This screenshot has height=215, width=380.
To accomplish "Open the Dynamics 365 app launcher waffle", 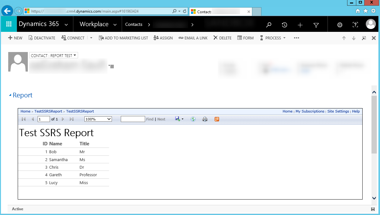I will (x=9, y=24).
